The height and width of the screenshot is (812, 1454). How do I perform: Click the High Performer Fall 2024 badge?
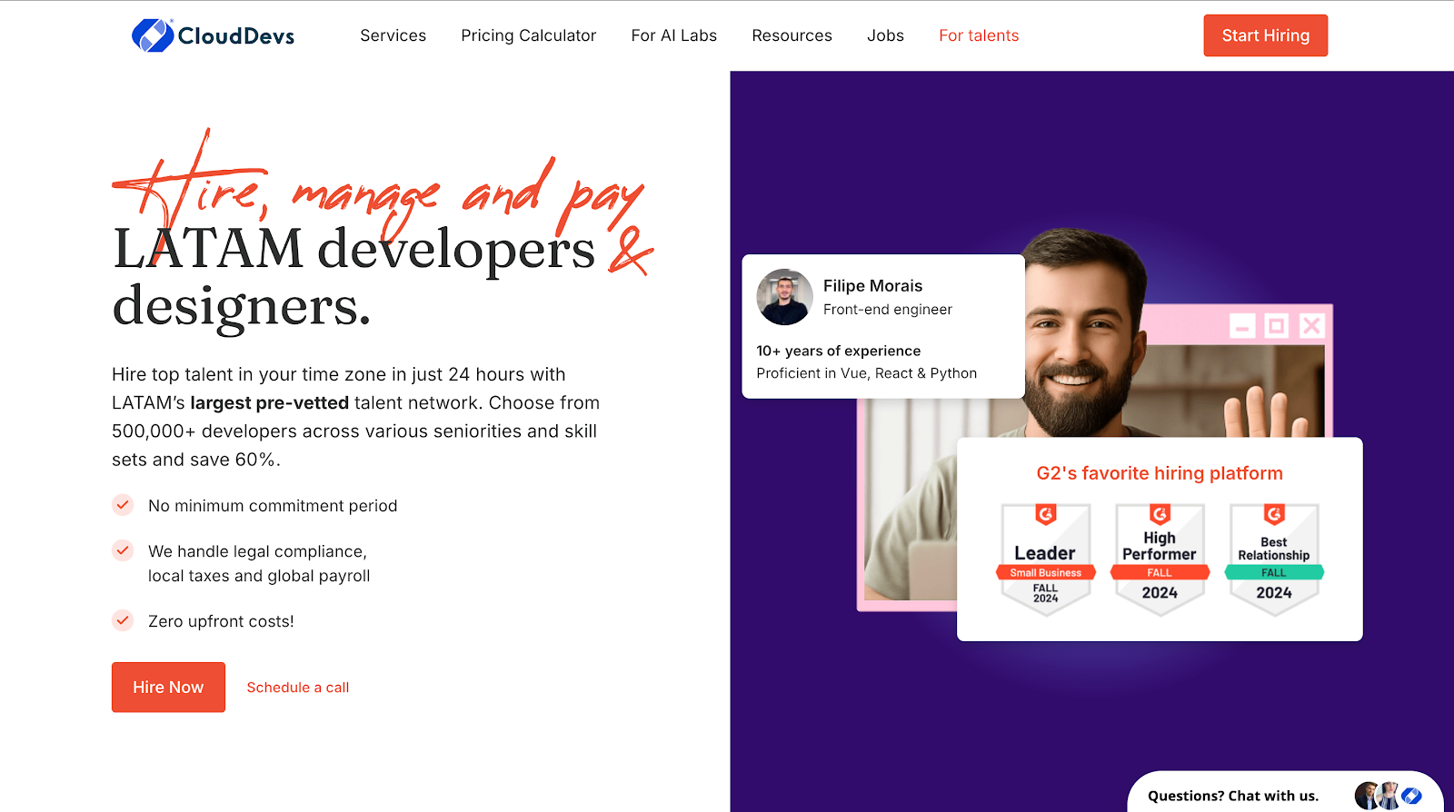(x=1160, y=559)
